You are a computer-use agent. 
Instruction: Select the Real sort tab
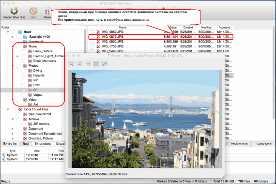pos(26,144)
